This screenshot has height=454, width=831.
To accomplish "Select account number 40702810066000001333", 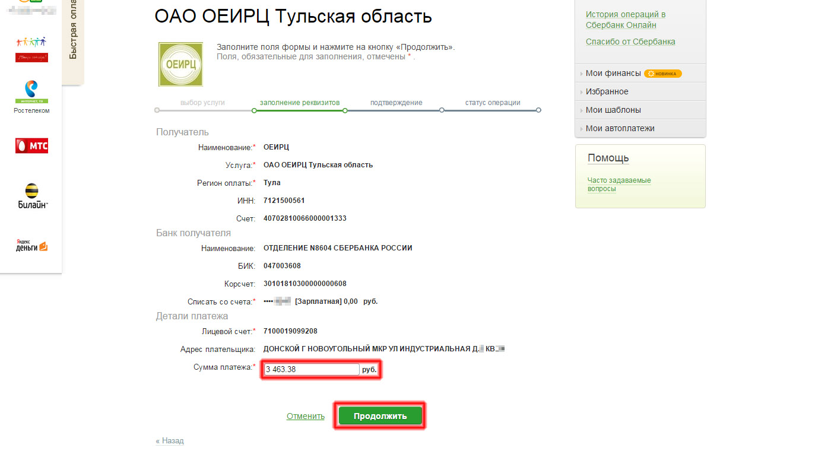I will point(305,218).
